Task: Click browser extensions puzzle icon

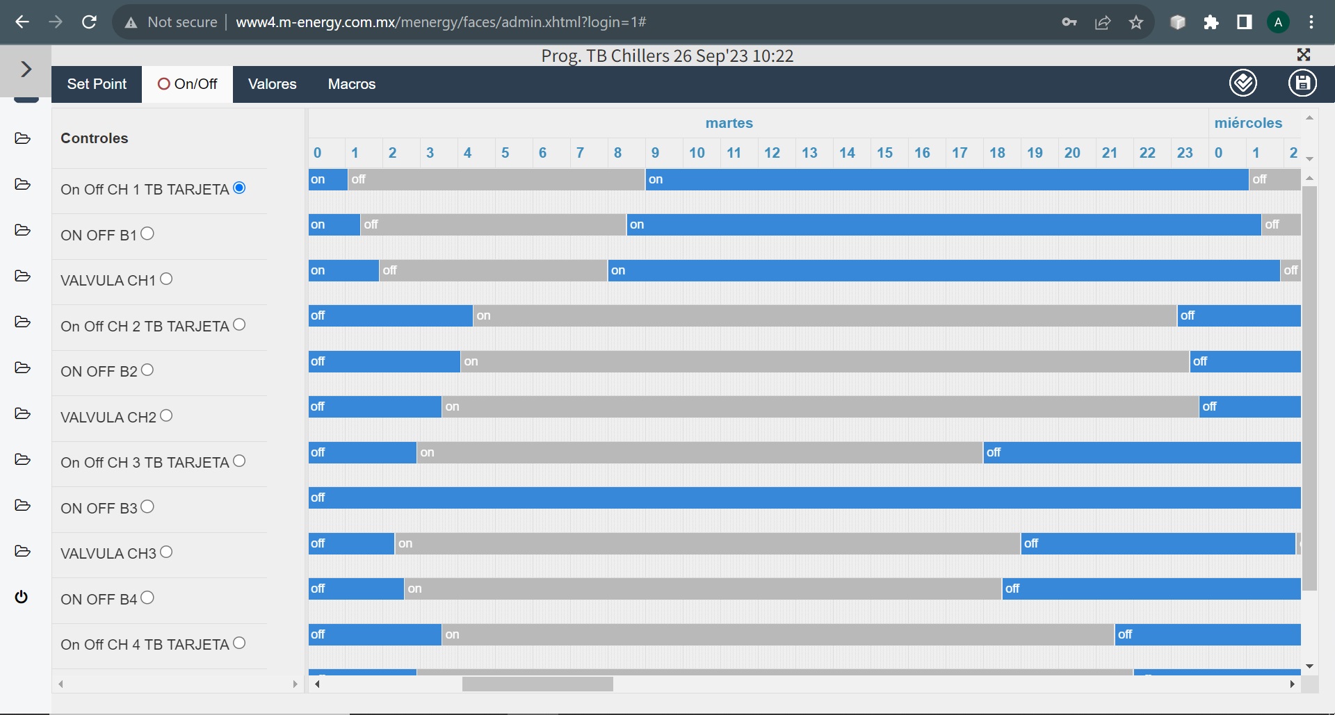Action: (1211, 22)
